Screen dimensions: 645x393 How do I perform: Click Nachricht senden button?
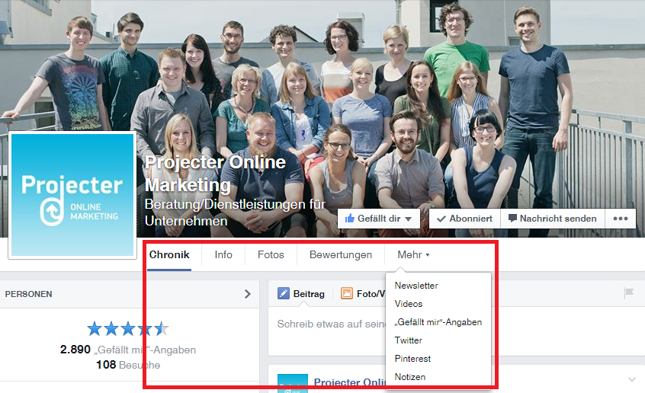(553, 219)
